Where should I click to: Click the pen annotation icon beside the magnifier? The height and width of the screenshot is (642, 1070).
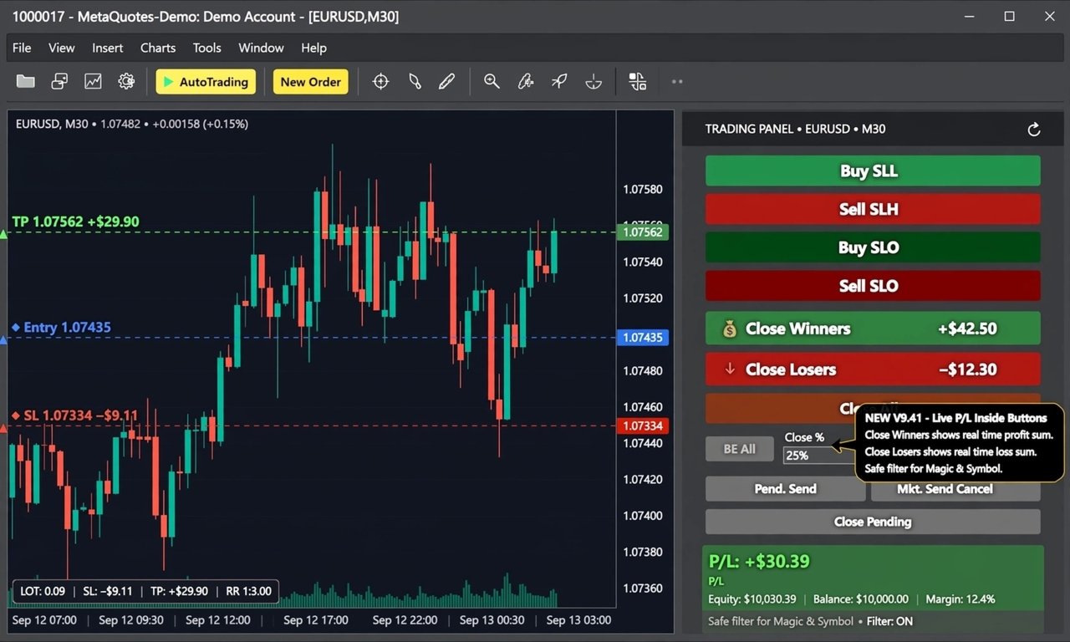(526, 81)
